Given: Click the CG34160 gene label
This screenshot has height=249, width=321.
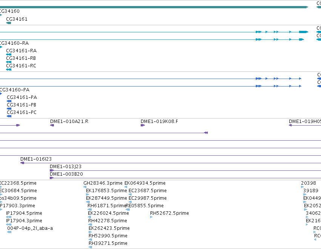Looking at the screenshot, I should (10, 11).
